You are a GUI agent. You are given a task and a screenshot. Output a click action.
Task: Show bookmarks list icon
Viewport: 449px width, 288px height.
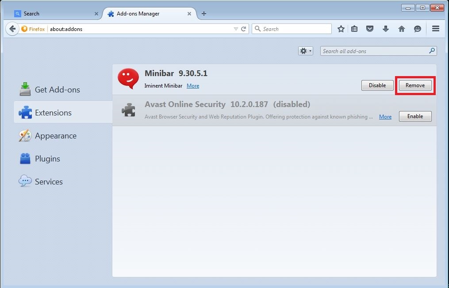[354, 29]
